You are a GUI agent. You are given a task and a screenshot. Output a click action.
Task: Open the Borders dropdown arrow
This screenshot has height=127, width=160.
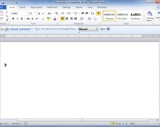coord(98,19)
